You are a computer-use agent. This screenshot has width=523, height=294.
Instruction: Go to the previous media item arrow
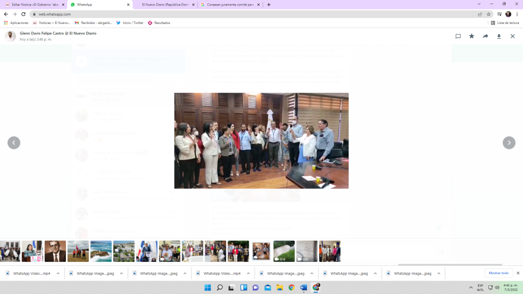(x=14, y=143)
